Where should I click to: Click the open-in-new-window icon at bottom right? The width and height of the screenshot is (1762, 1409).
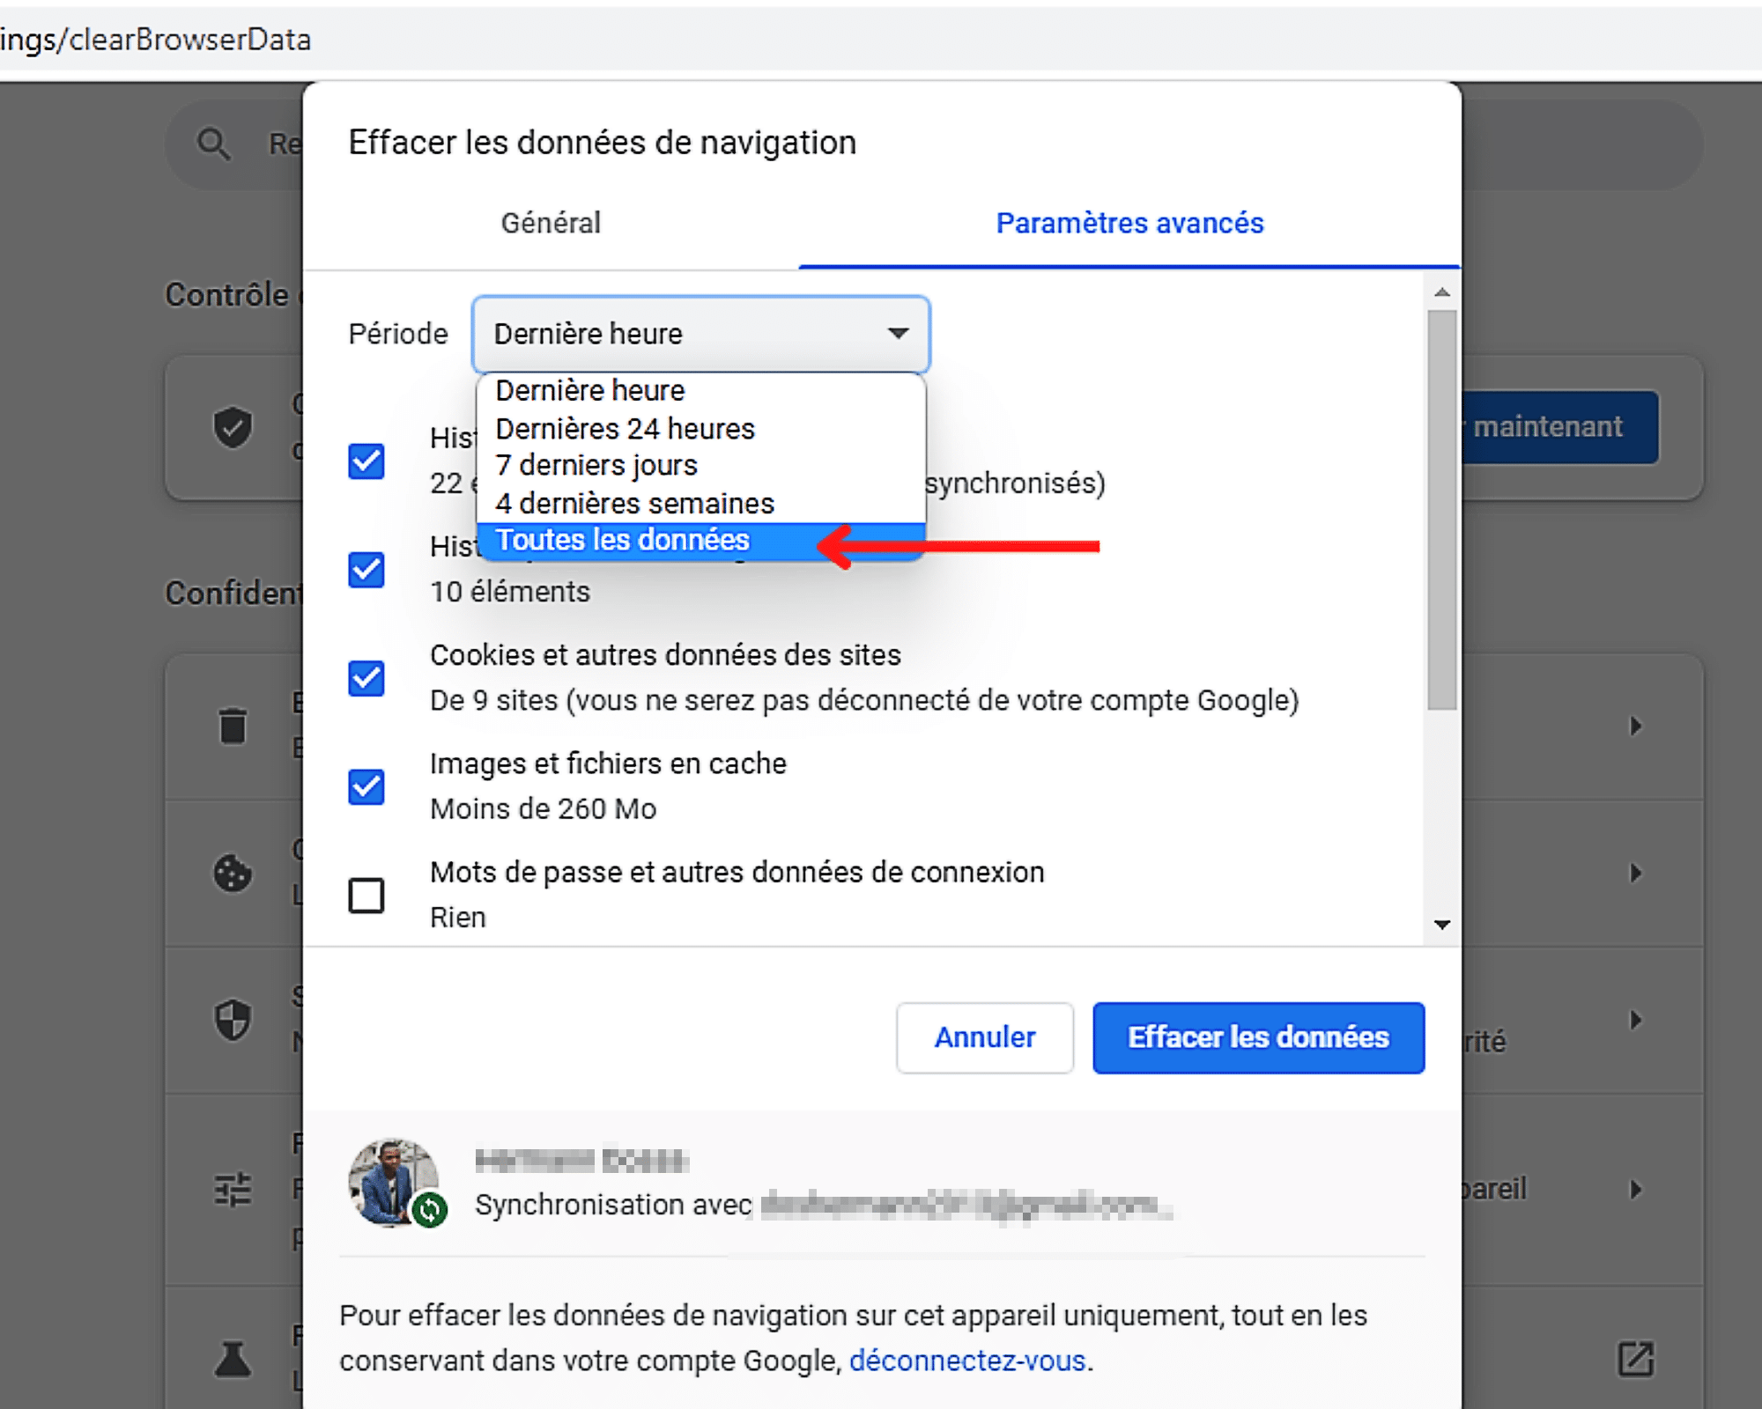[x=1635, y=1359]
